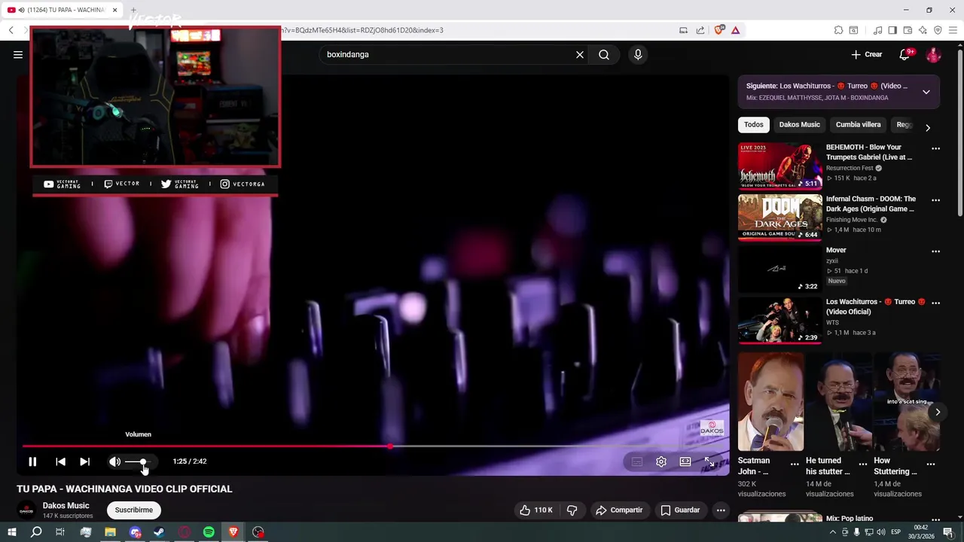Show more filter chips with arrow
This screenshot has height=542, width=964.
(x=928, y=127)
